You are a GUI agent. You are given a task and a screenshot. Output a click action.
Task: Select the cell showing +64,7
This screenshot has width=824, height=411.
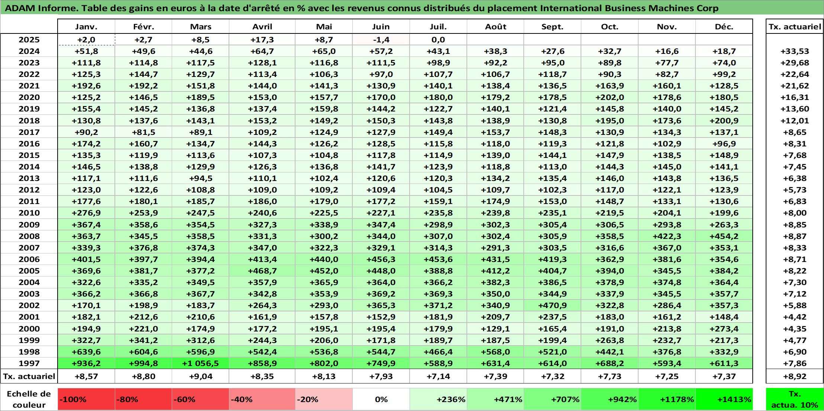coord(262,51)
